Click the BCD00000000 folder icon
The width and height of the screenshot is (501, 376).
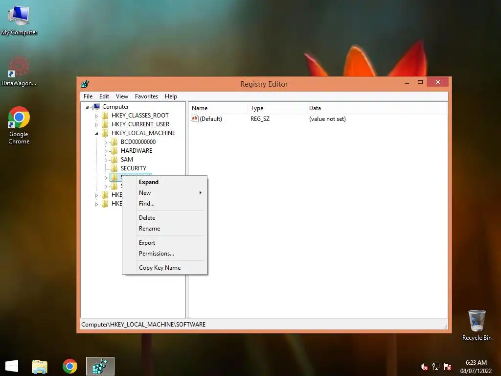pyautogui.click(x=114, y=142)
